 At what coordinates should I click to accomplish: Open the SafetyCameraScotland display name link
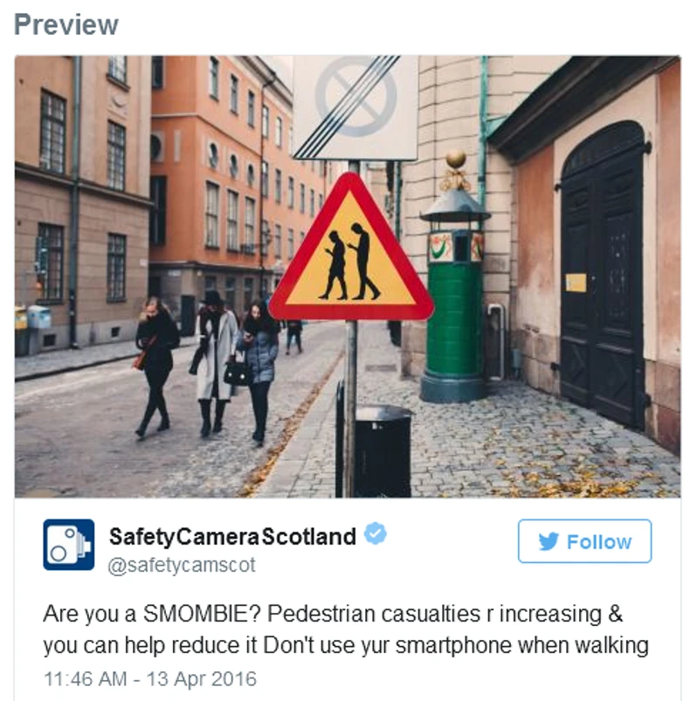(x=232, y=536)
